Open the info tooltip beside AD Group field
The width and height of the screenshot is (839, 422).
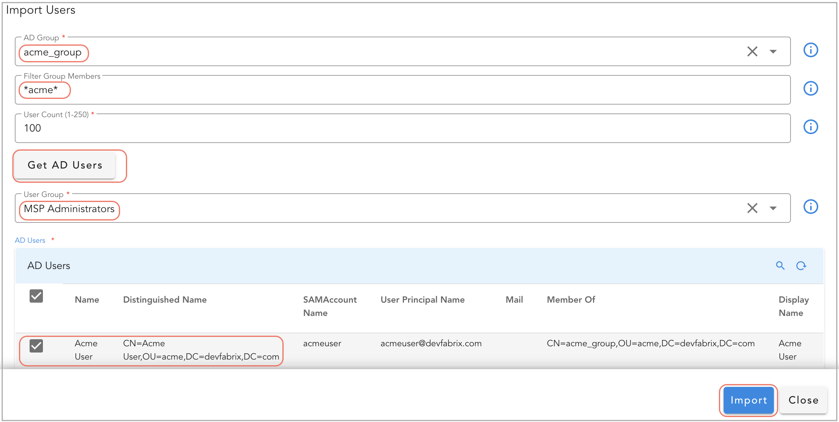pyautogui.click(x=811, y=50)
